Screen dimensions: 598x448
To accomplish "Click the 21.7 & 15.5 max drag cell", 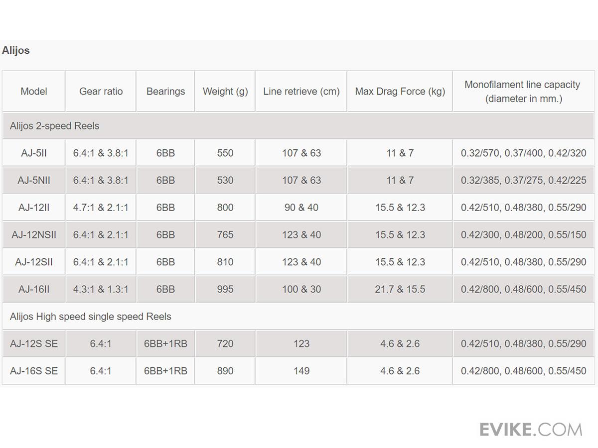I will click(x=400, y=289).
